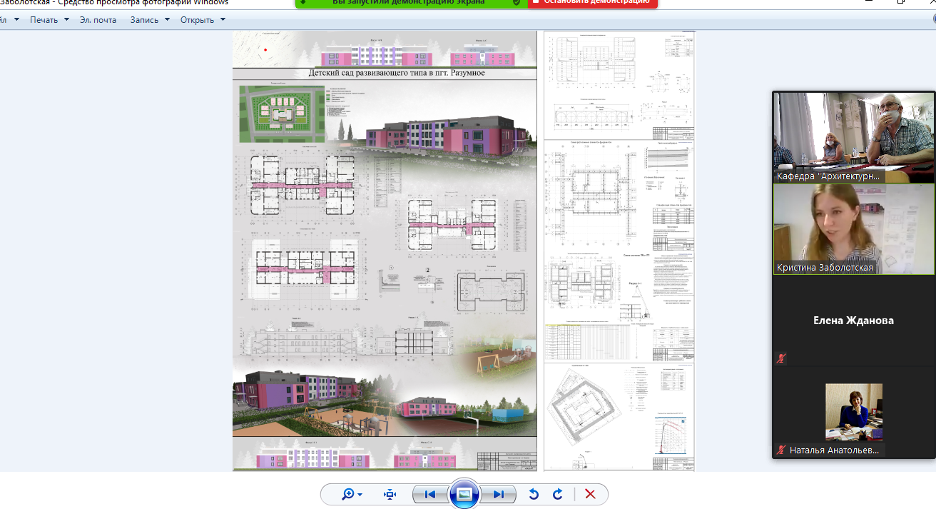Select Наталья Анатольев... participant tile

(x=853, y=412)
